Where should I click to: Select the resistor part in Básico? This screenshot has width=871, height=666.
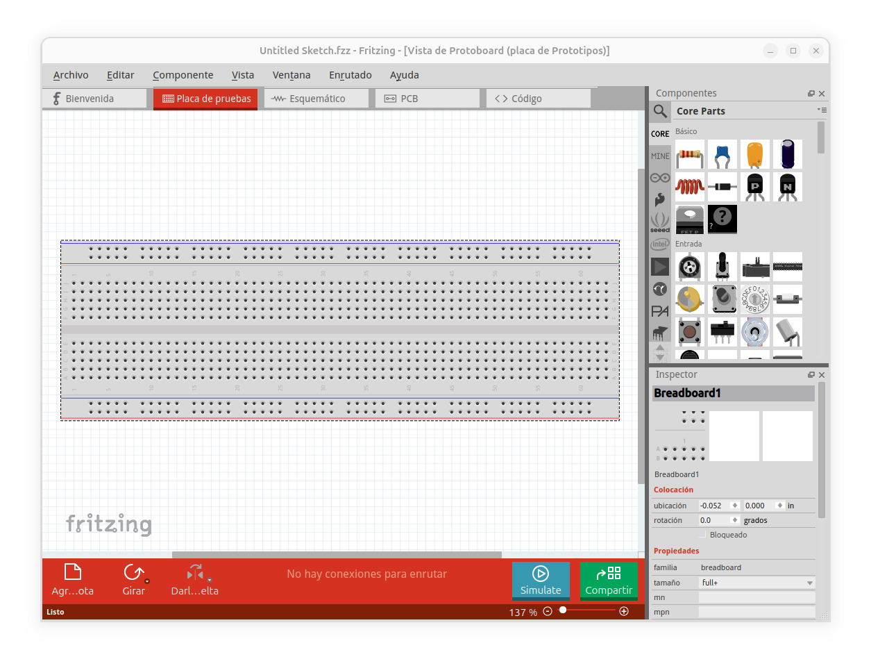tap(689, 154)
